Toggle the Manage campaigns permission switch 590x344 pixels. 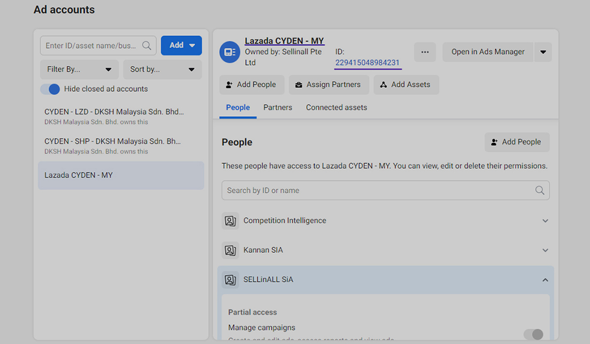click(x=533, y=334)
